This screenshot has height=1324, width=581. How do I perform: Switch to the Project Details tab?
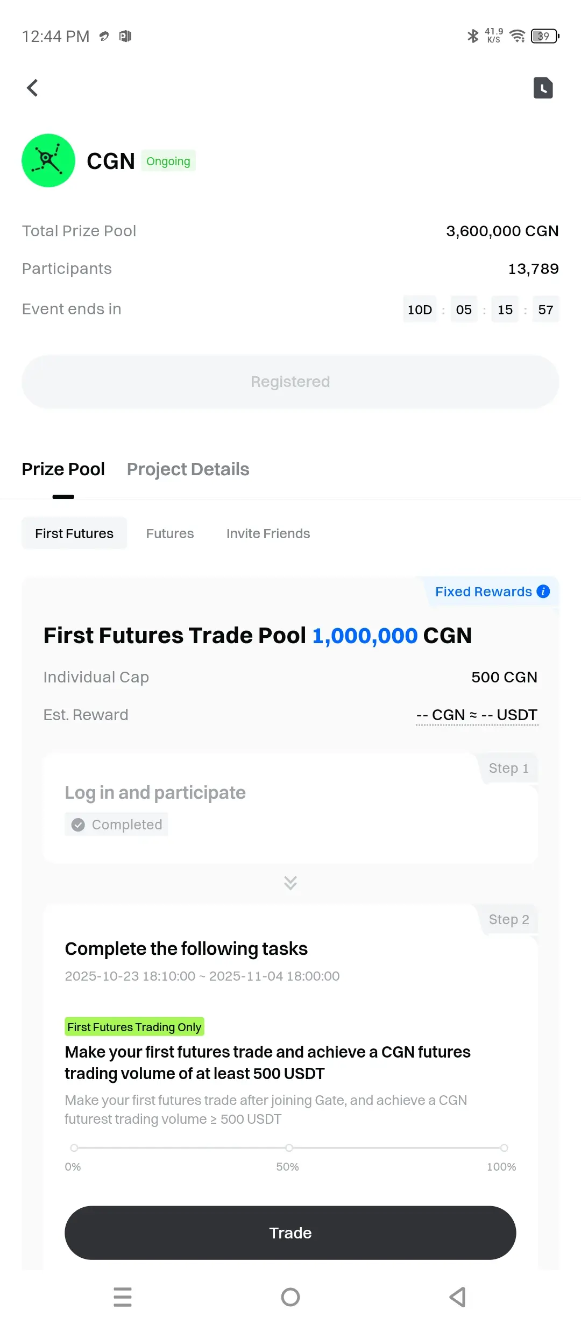[188, 469]
